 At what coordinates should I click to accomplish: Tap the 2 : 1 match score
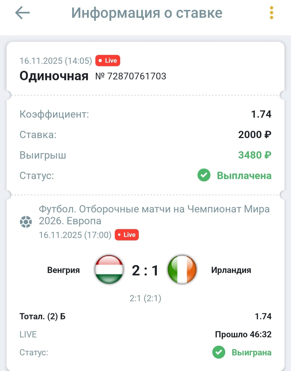coord(145,270)
